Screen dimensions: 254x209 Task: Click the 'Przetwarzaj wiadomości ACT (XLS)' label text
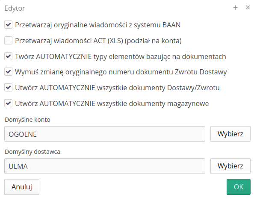pos(98,41)
